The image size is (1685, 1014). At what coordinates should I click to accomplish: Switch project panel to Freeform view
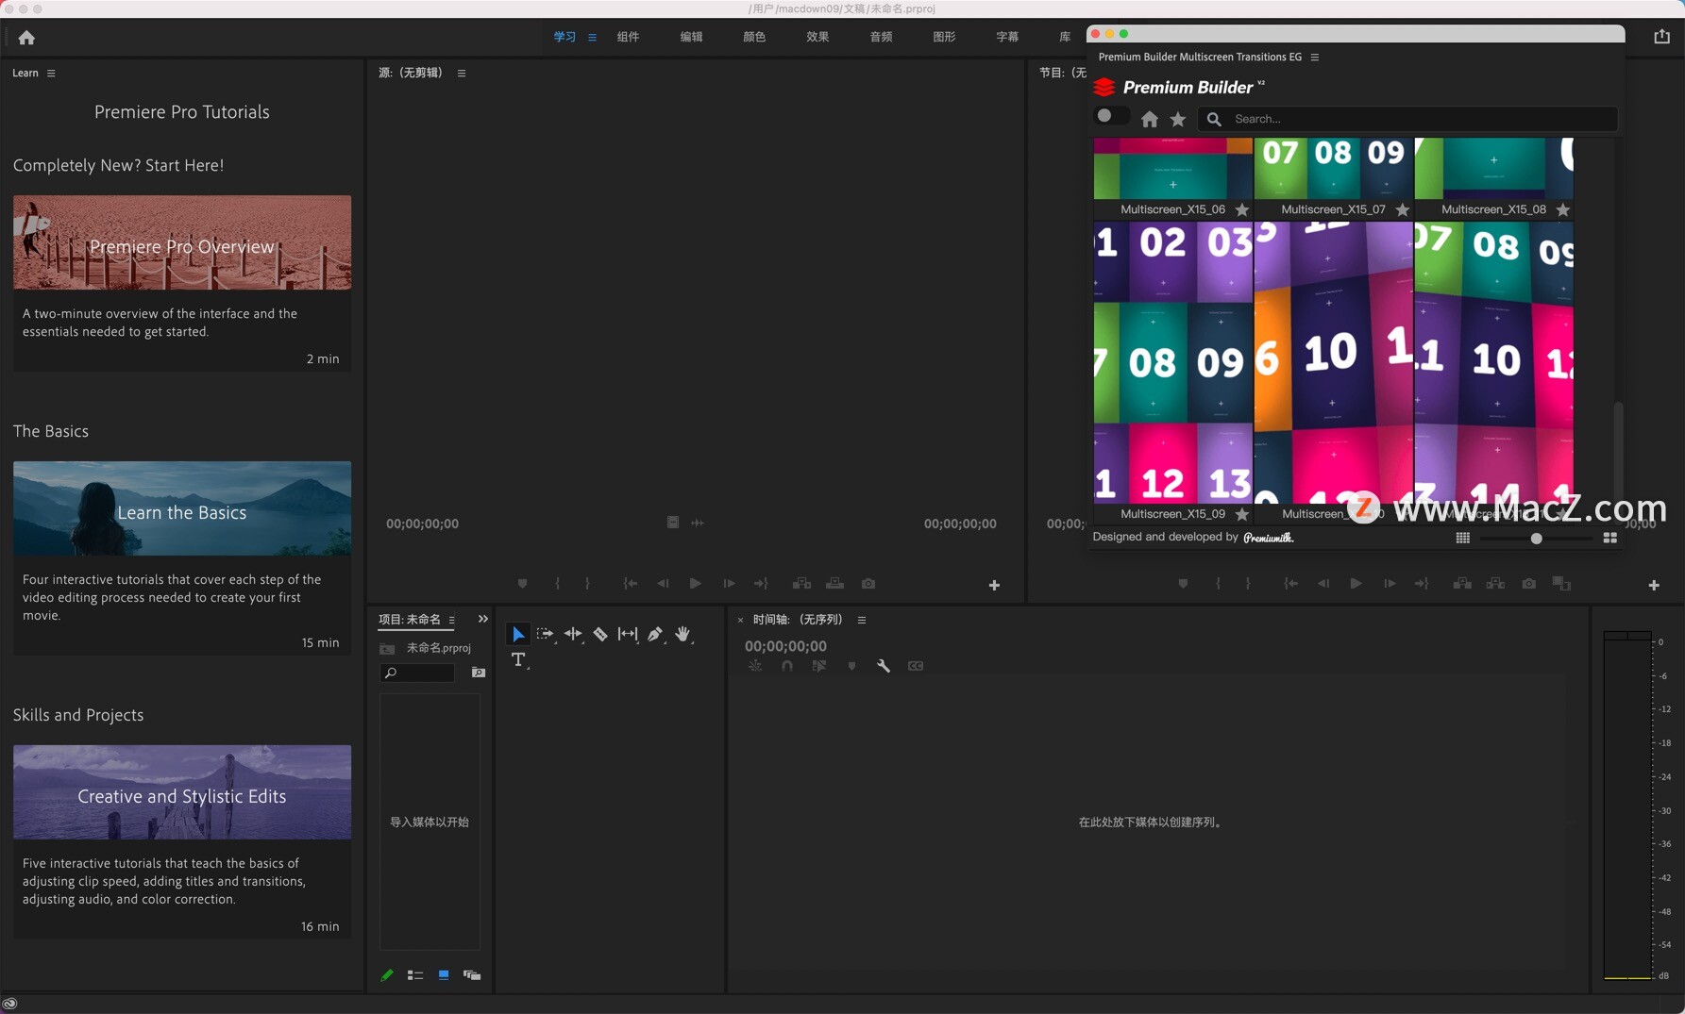(472, 975)
